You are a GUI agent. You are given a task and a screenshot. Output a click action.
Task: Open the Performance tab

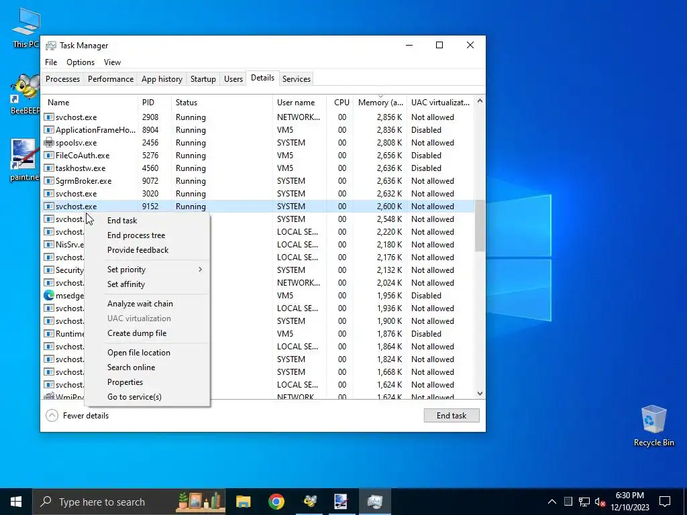(111, 79)
